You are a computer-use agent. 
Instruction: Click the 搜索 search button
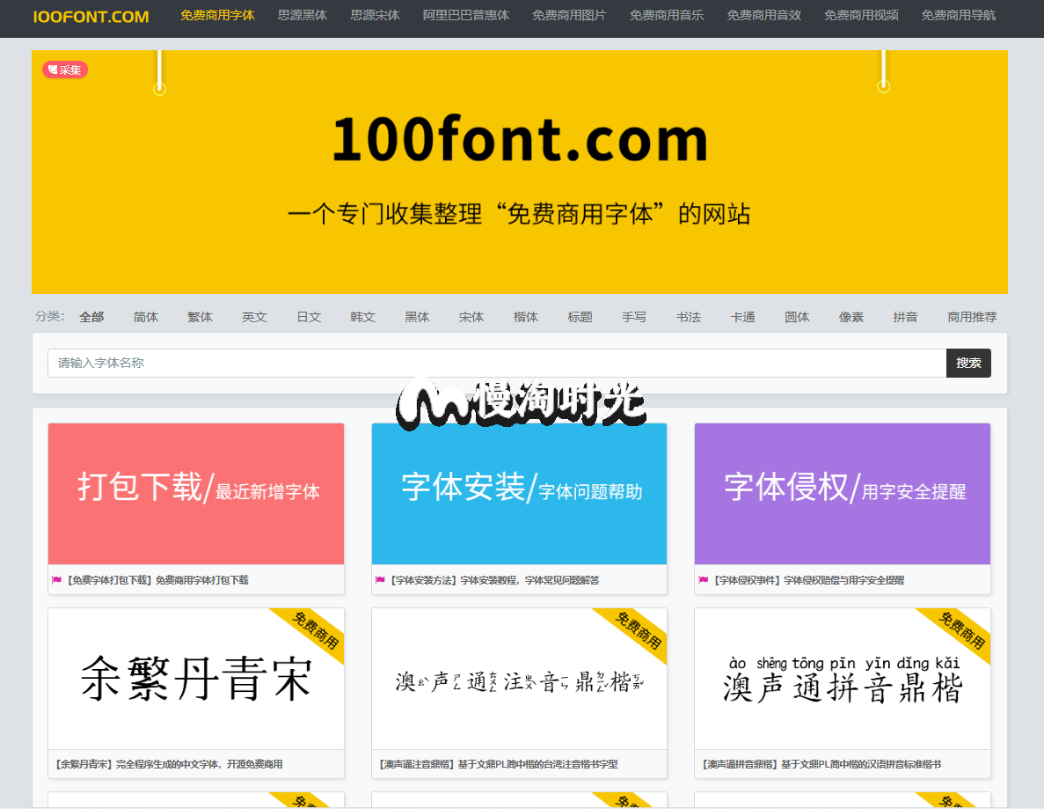point(968,364)
